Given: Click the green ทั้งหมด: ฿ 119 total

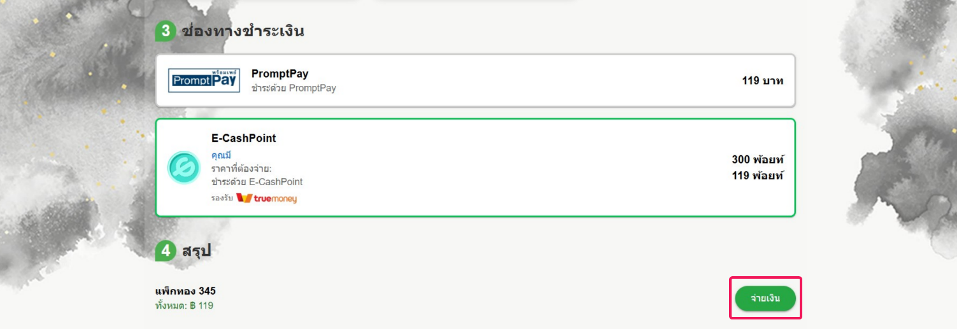Looking at the screenshot, I should coord(184,305).
